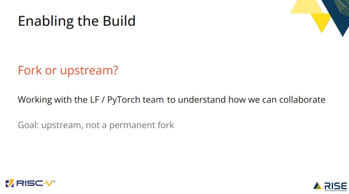349x194 pixels.
Task: Click the 'Enabling the Build' slide title
Action: coord(76,21)
